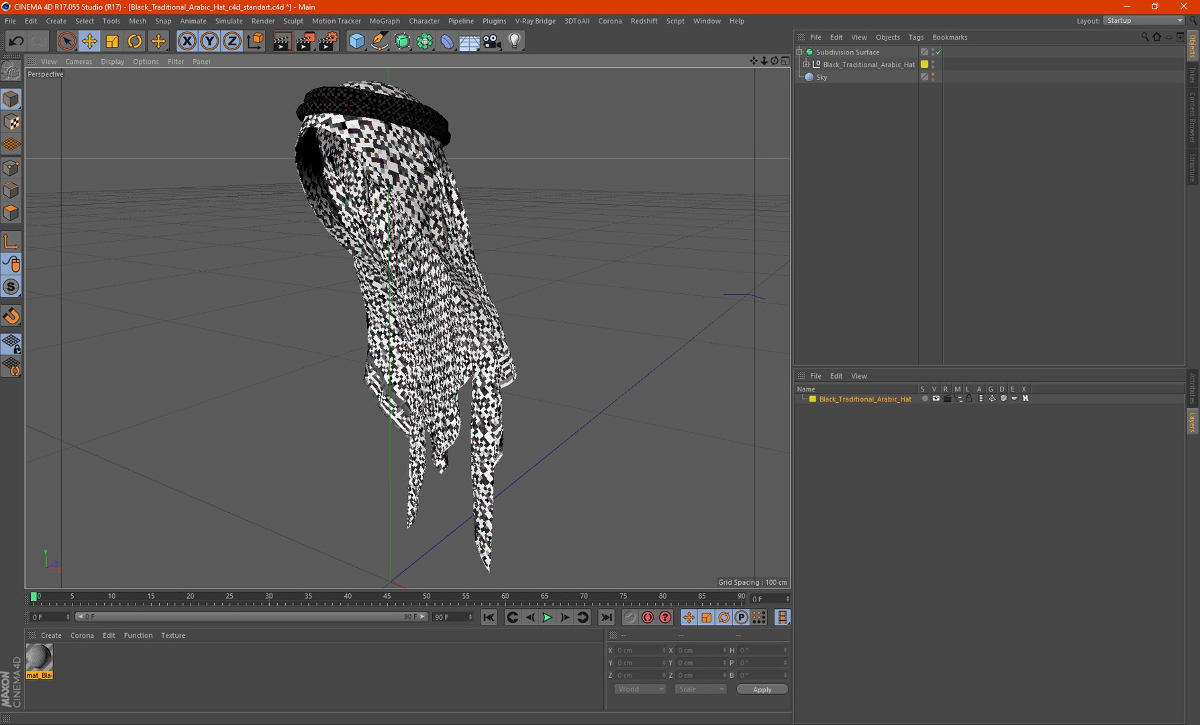Add a Cube primitive object
Screen dimensions: 1200x725
tap(356, 42)
